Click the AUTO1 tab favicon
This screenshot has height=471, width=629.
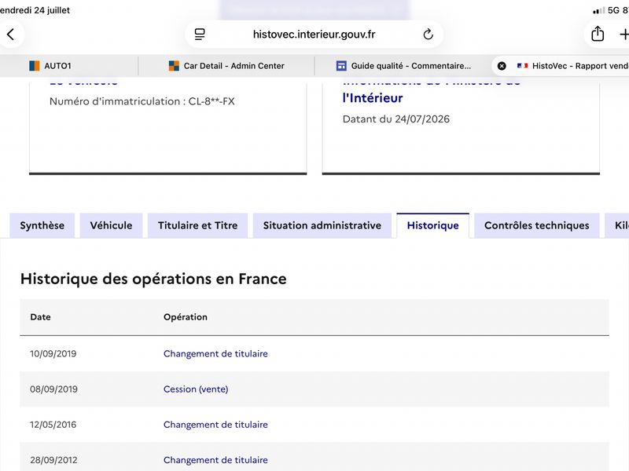point(35,66)
